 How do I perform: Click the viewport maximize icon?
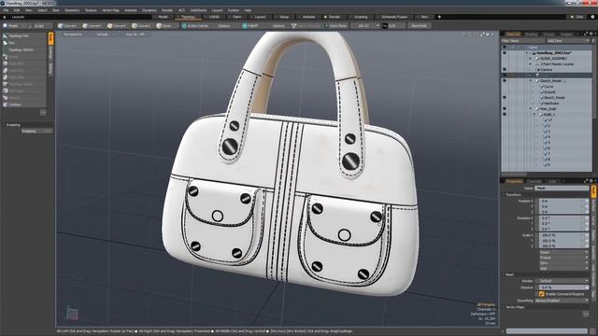click(482, 35)
